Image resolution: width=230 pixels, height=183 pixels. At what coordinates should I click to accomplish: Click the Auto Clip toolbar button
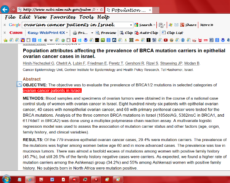click(x=146, y=33)
